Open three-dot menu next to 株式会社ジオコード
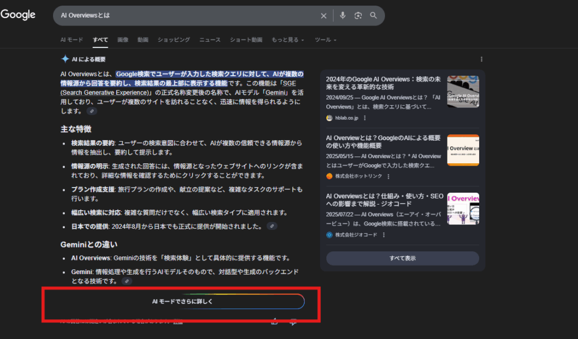The height and width of the screenshot is (339, 578). 383,234
